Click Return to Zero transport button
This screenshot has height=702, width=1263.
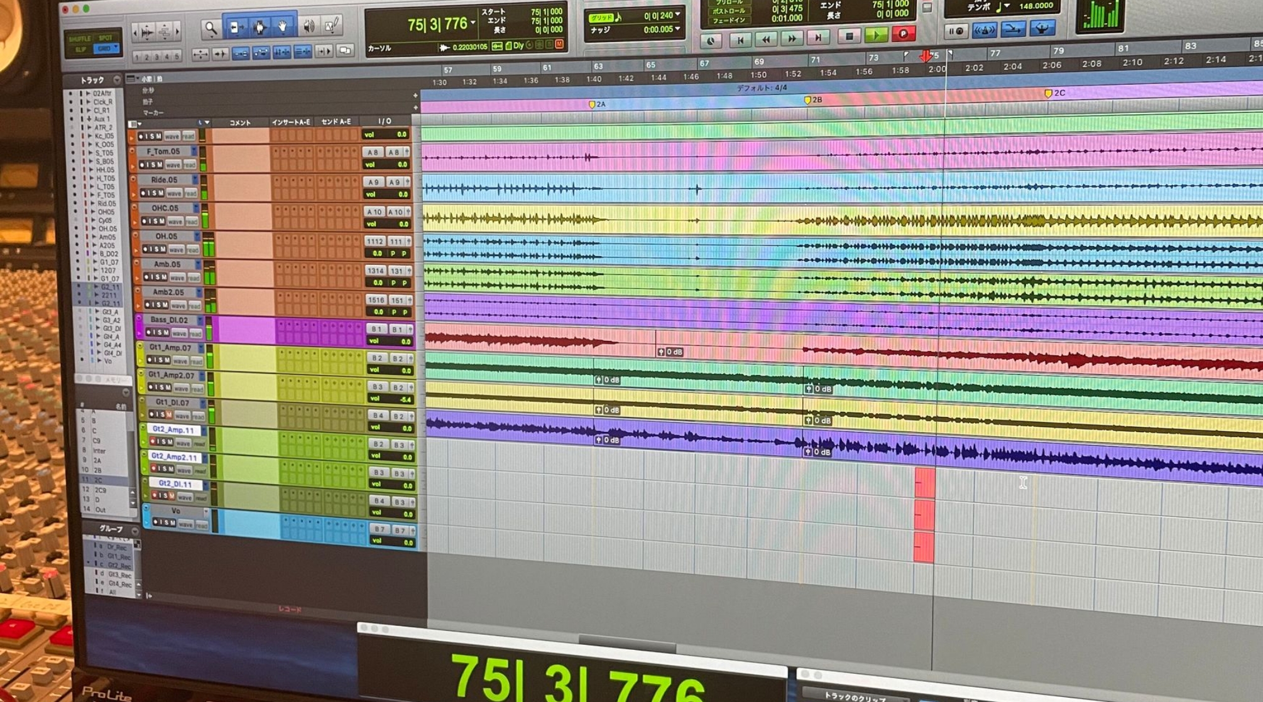click(740, 40)
